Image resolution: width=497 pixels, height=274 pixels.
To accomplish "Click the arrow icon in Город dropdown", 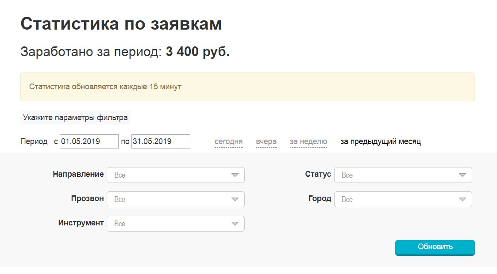I will [462, 199].
